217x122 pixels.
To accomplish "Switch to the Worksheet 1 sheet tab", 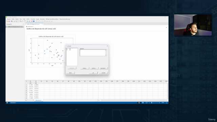I will point(38,100).
